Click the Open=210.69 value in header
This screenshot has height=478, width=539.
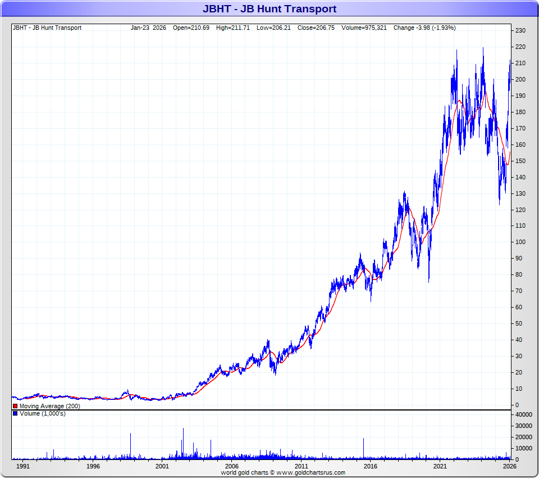pyautogui.click(x=191, y=28)
